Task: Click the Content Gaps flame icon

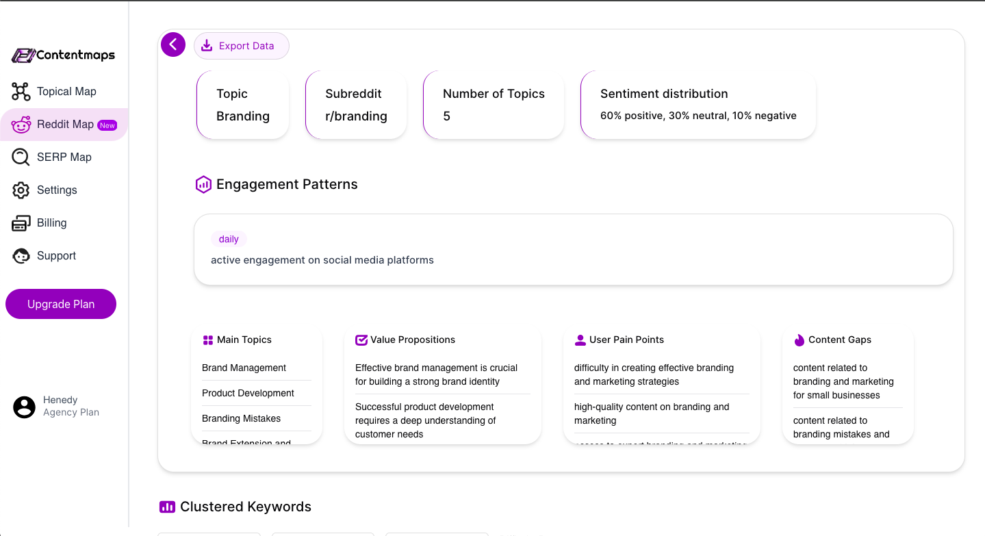Action: (799, 340)
